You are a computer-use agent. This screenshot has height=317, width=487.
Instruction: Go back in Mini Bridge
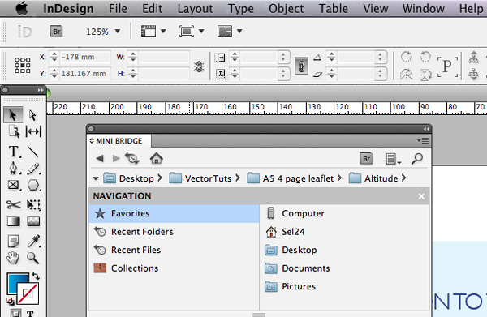coord(100,159)
